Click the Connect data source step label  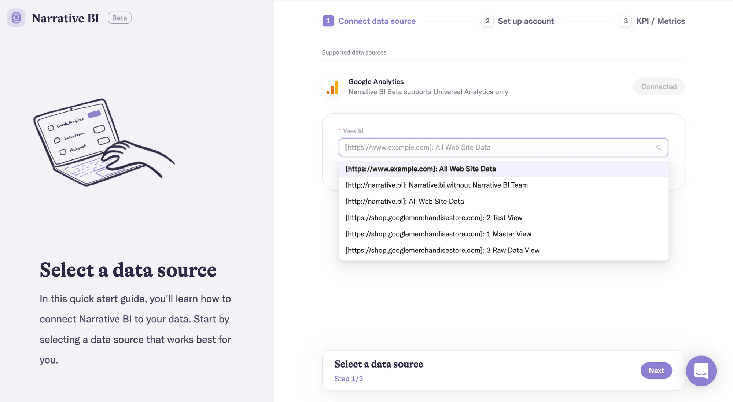point(376,21)
